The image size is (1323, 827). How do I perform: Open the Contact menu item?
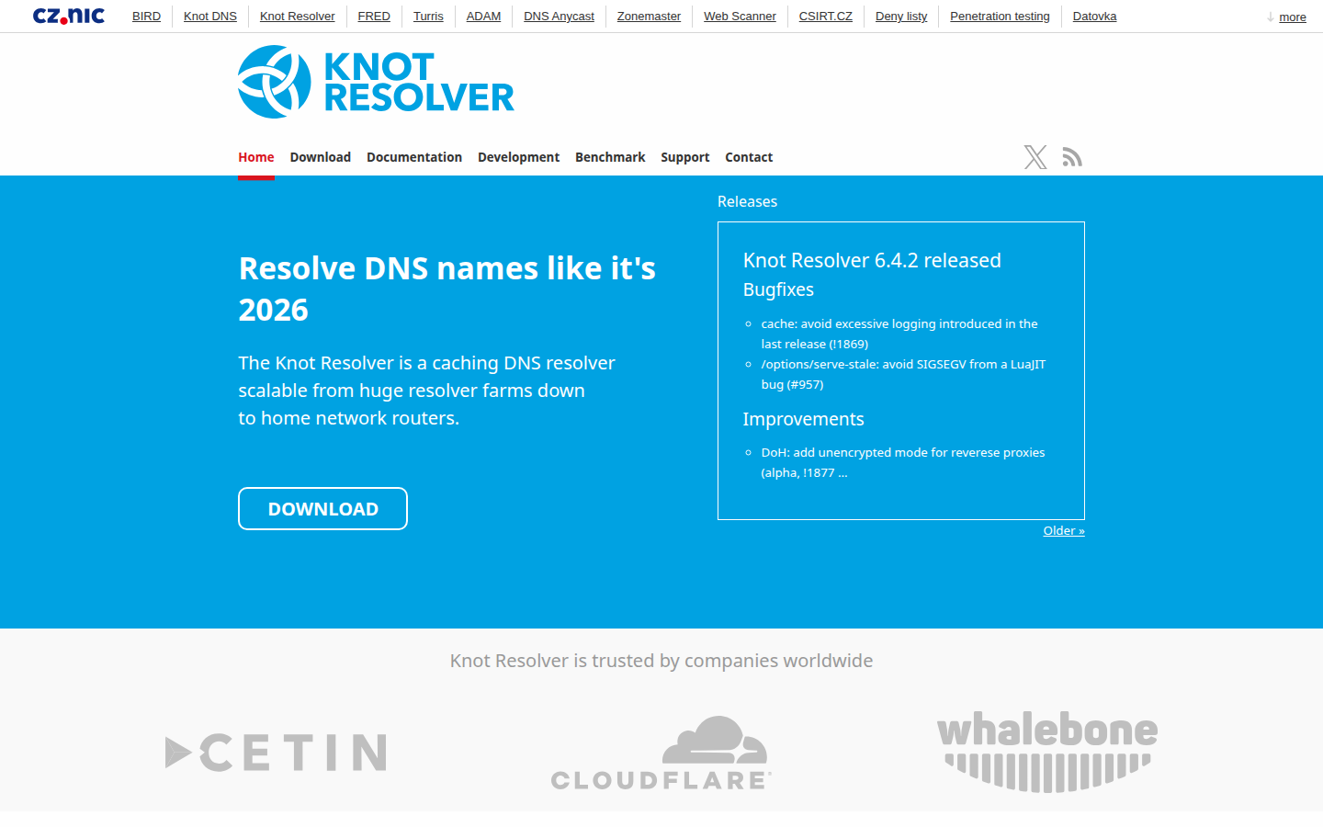(749, 157)
